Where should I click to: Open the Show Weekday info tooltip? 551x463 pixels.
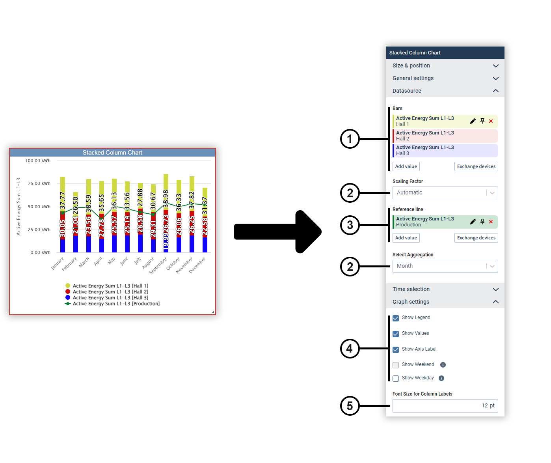coord(441,378)
